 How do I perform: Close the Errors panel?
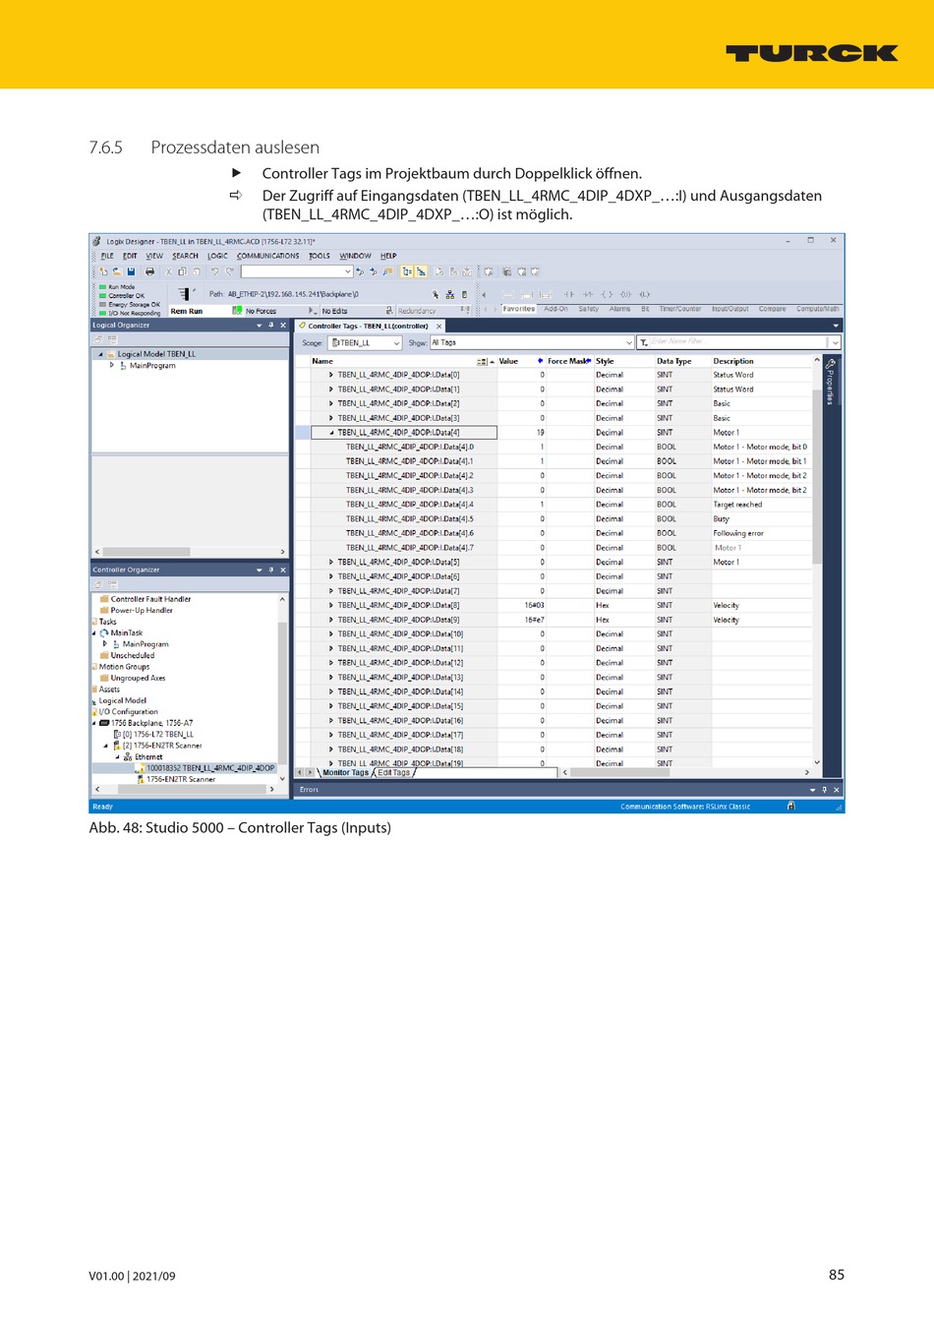click(x=837, y=790)
